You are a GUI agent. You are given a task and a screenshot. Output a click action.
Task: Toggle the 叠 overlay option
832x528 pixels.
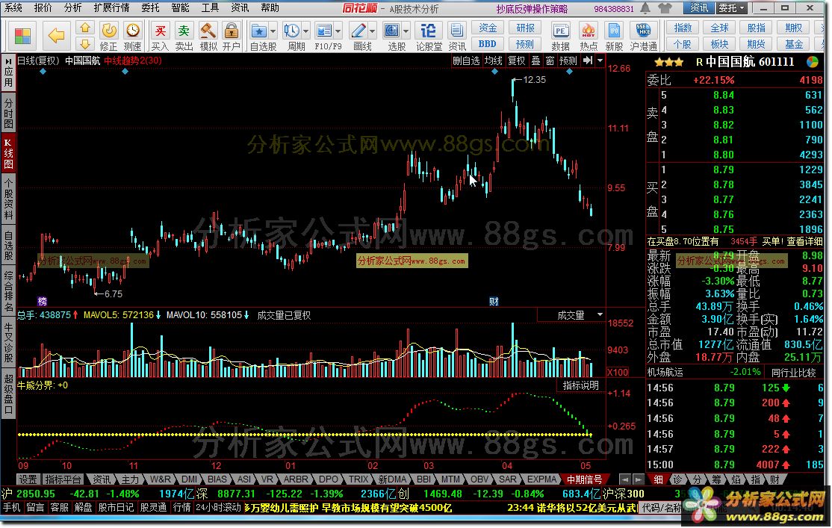[536, 61]
